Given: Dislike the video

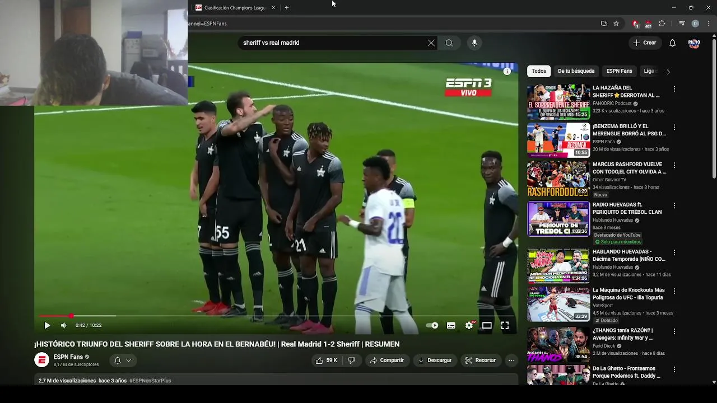Looking at the screenshot, I should tap(351, 360).
